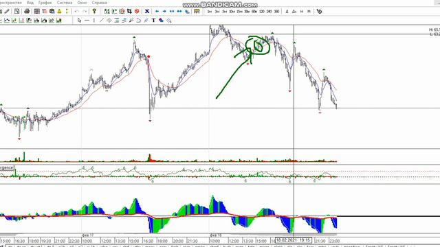440x247 pixels.
Task: Click the redo arrow icon
Action: pyautogui.click(x=85, y=12)
